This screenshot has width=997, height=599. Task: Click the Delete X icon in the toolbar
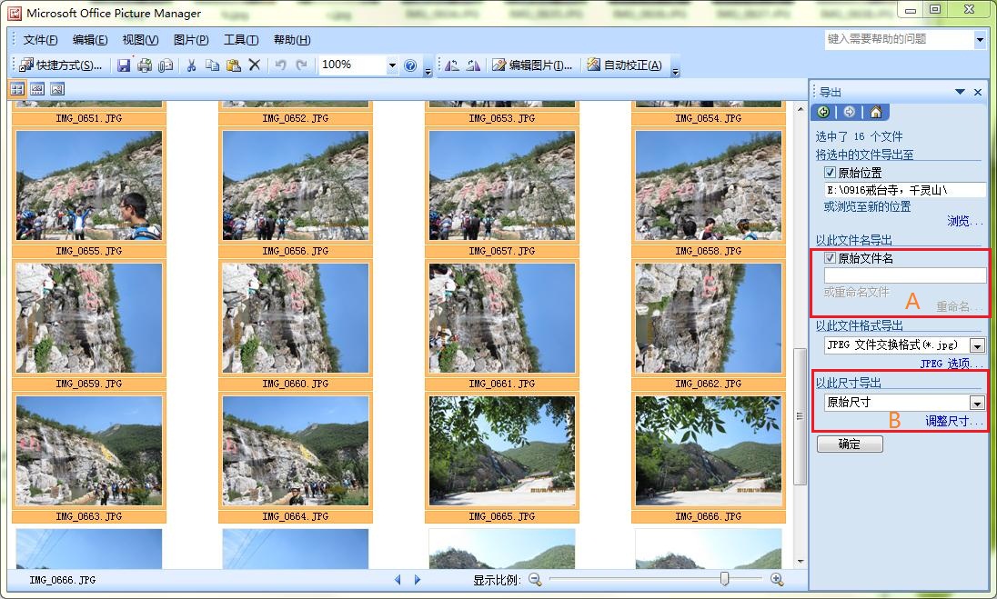pyautogui.click(x=255, y=65)
